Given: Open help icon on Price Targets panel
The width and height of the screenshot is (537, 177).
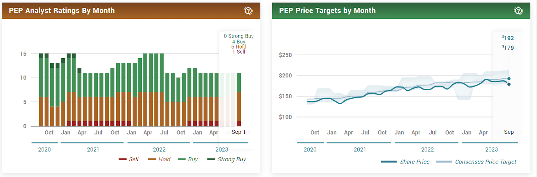Looking at the screenshot, I should coord(518,11).
